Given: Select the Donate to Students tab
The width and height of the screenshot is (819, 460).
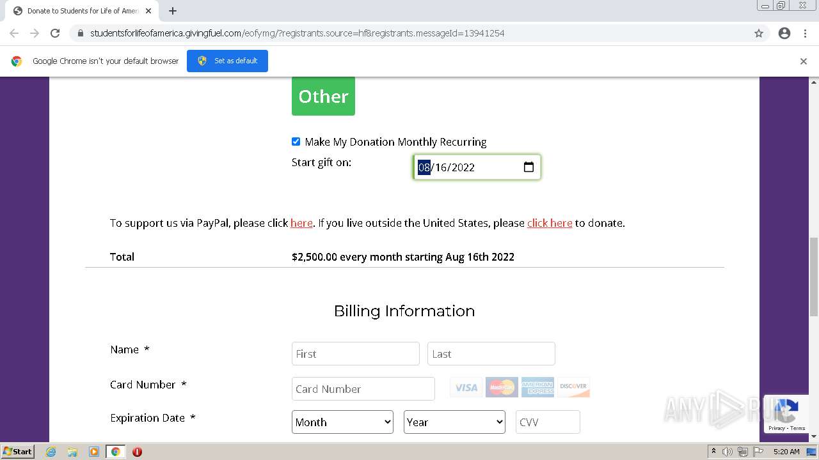Looking at the screenshot, I should coord(83,11).
